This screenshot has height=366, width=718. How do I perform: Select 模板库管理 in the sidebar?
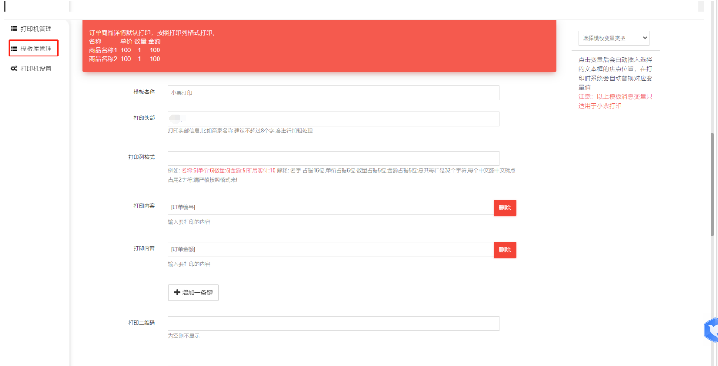[x=36, y=49]
